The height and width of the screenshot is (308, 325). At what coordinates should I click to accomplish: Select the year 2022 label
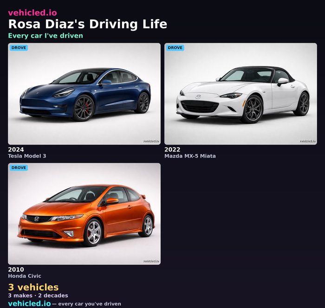[172, 150]
